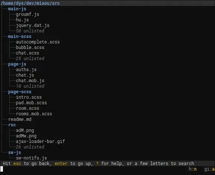This screenshot has width=215, height=175.
Task: Select intro.scss file
Action: click(x=29, y=97)
